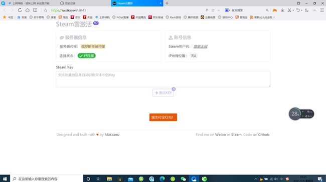Bookmark this page with the star icon
The width and height of the screenshot is (326, 182).
coord(46,10)
